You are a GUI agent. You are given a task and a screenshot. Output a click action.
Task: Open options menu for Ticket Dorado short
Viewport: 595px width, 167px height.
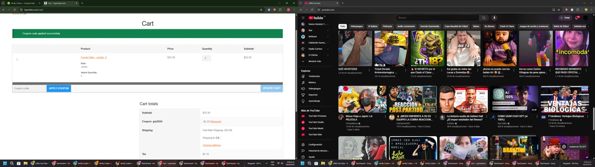coord(405,70)
